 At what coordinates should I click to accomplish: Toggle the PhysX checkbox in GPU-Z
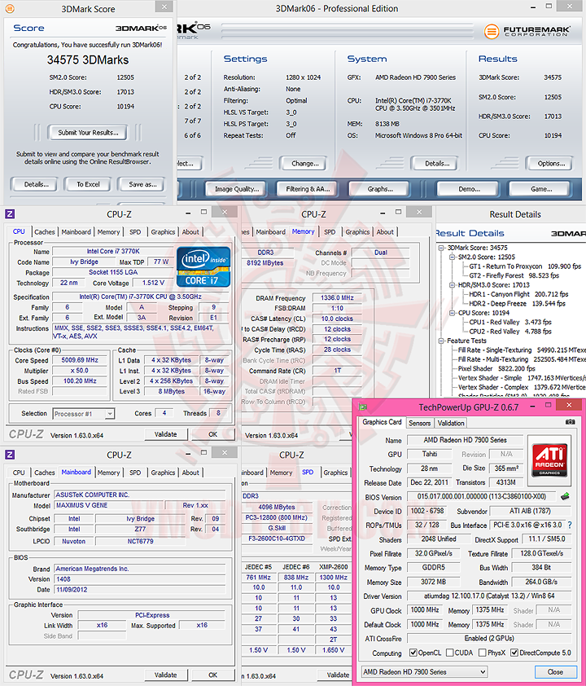click(482, 653)
